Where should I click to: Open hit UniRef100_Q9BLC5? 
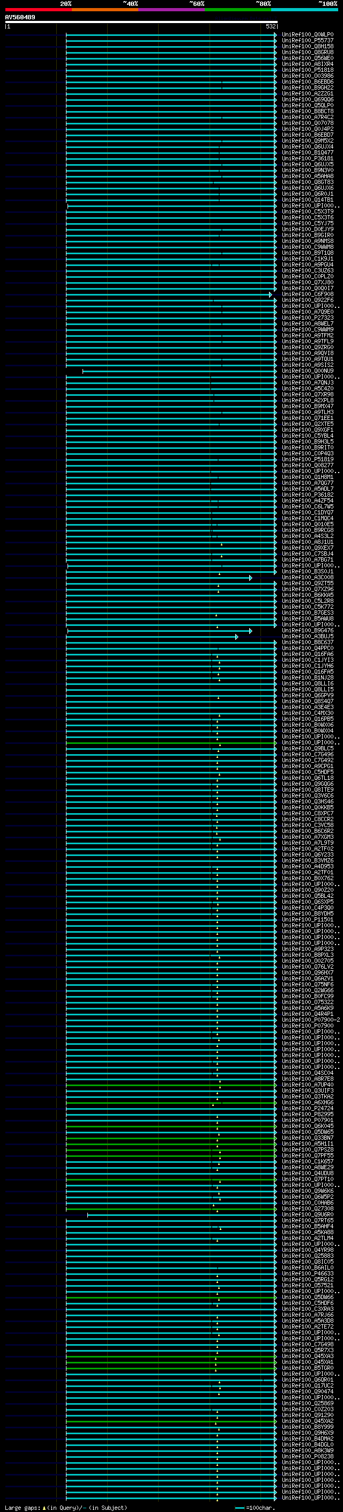coord(307,749)
